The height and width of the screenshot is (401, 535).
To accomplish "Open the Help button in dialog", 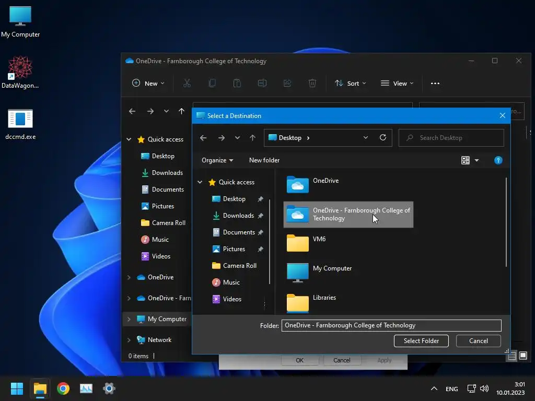I will [x=498, y=160].
